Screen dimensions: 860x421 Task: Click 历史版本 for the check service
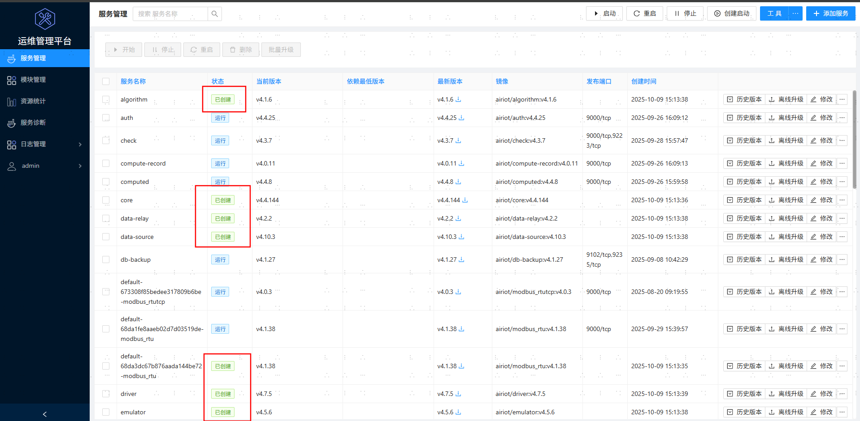coord(744,140)
